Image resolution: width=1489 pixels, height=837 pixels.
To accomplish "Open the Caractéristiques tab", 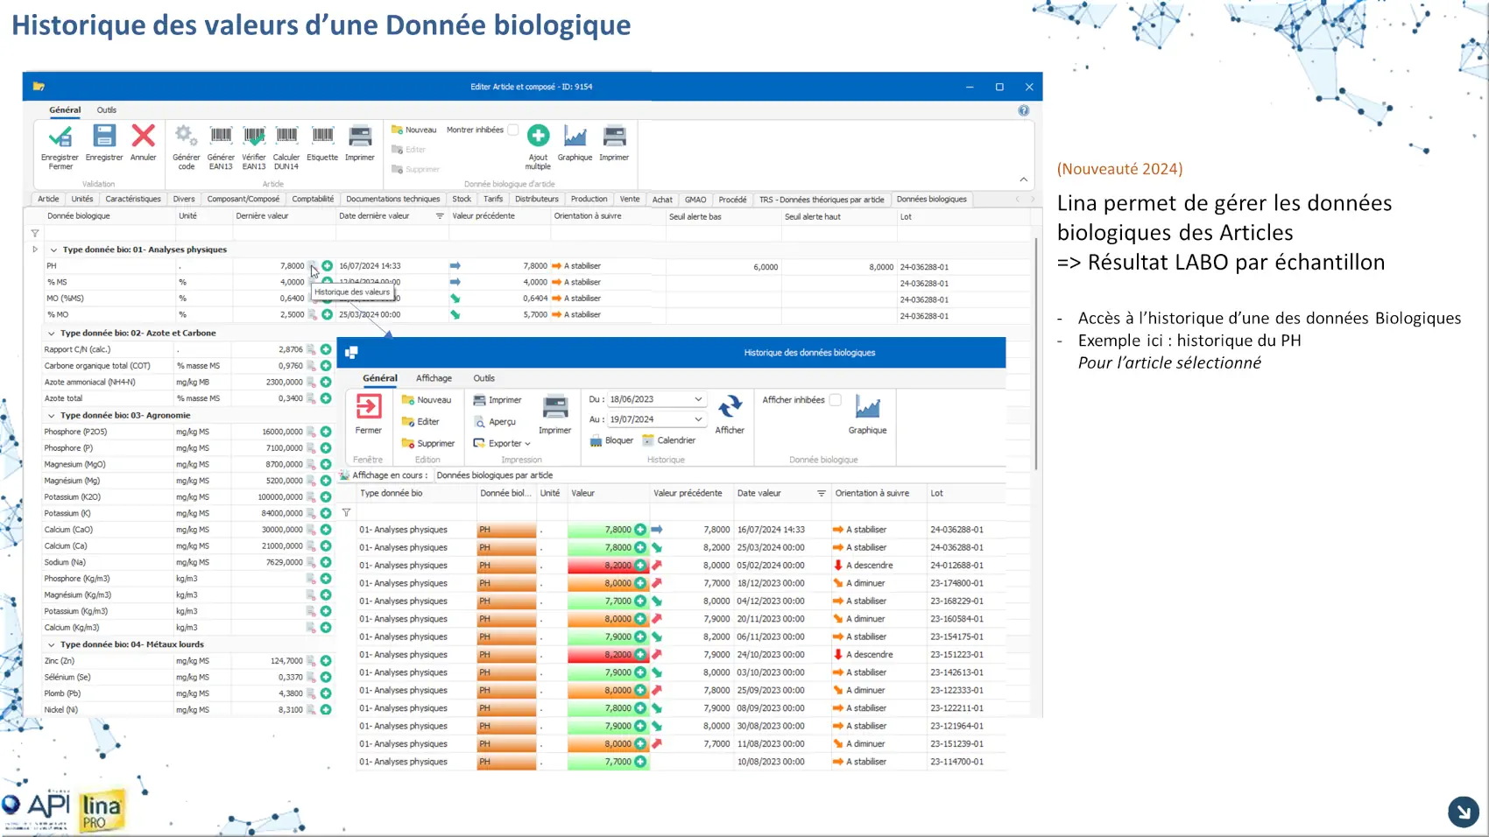I will (133, 200).
